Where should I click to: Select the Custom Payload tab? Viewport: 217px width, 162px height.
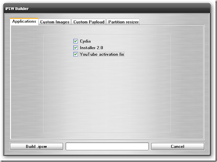pos(89,22)
